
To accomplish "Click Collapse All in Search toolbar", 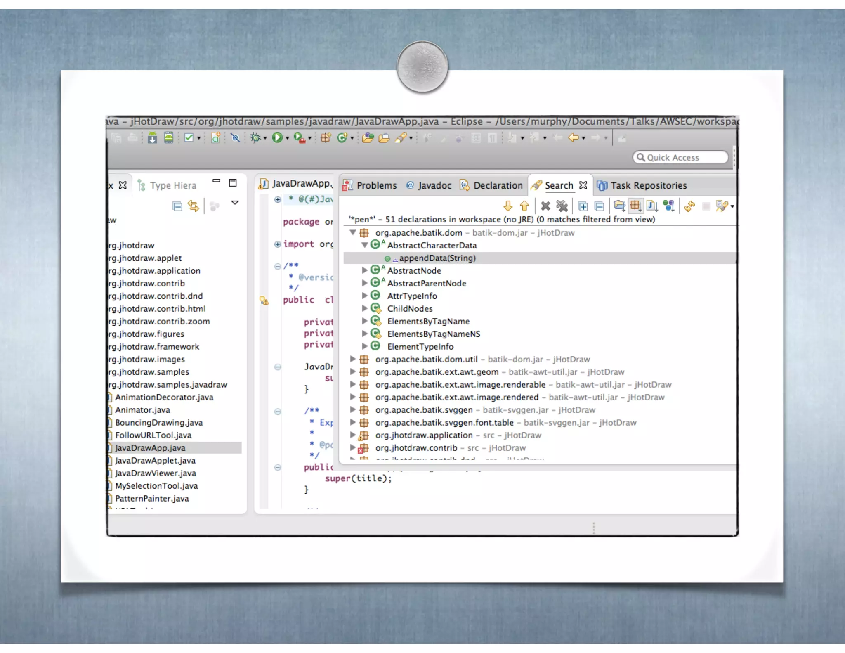I will pos(600,206).
